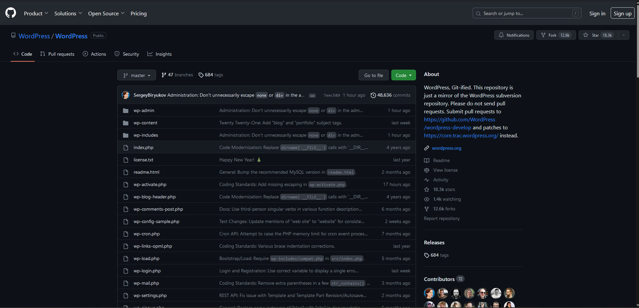Viewport: 639px width, 308px height.
Task: Open the master branch selector
Action: coord(137,75)
